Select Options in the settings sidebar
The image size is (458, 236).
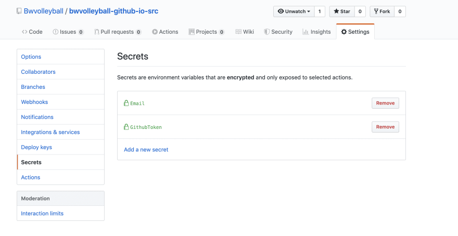coord(60,57)
